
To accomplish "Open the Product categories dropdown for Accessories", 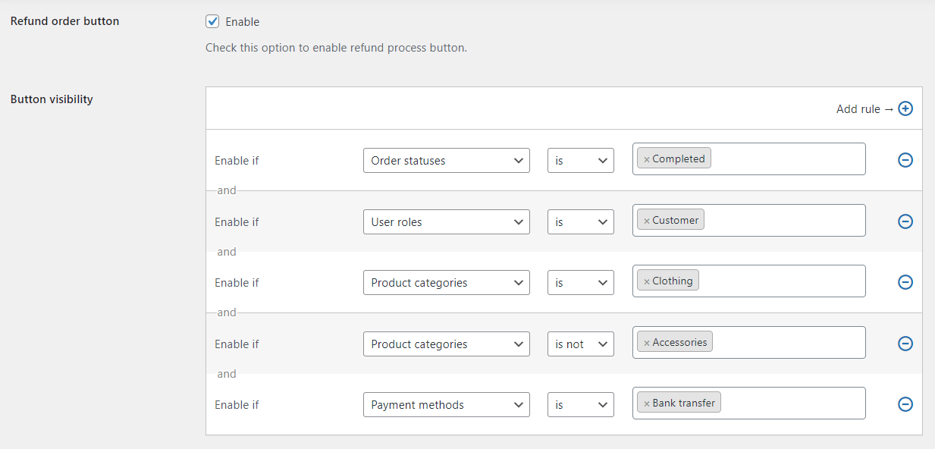I will point(446,344).
